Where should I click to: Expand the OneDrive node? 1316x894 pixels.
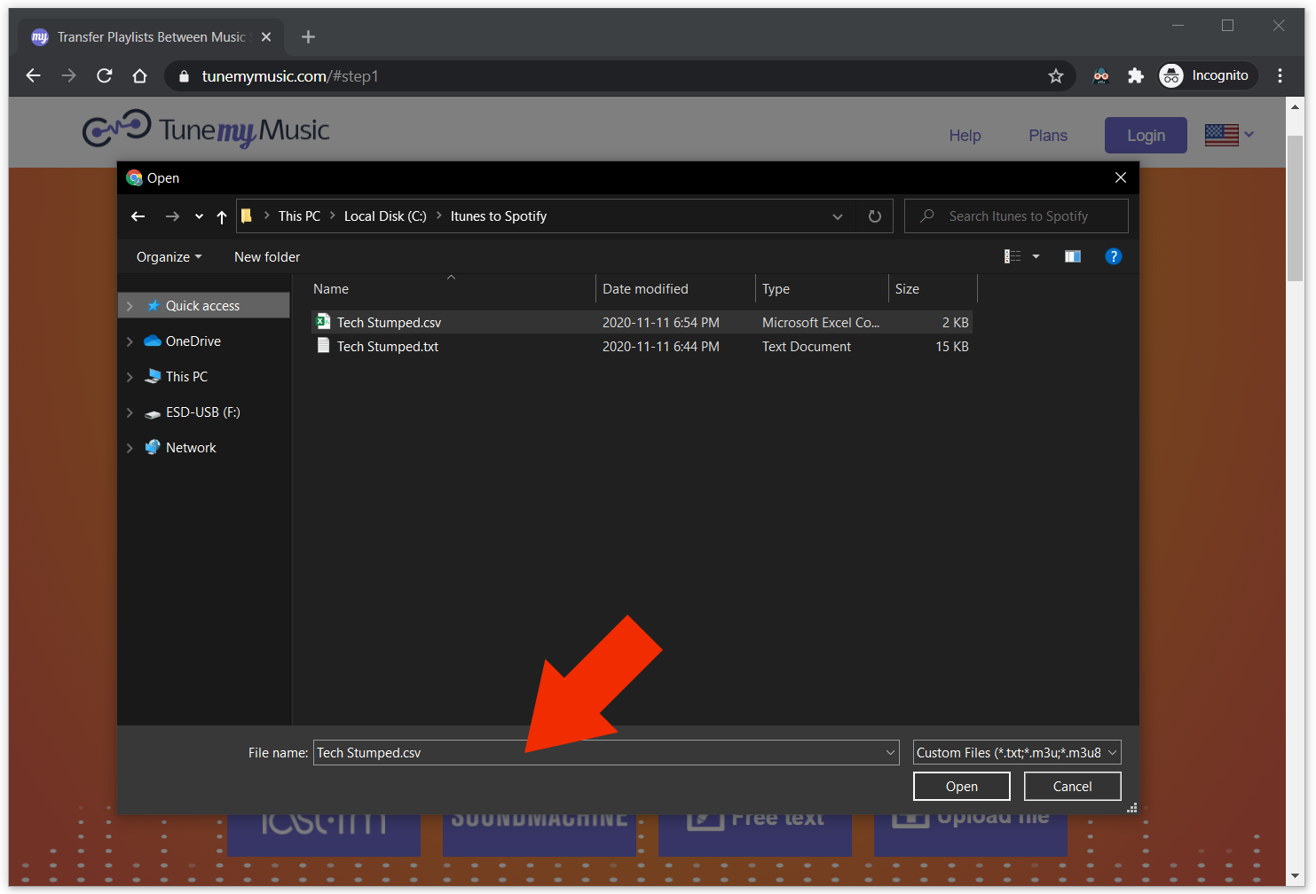(130, 341)
